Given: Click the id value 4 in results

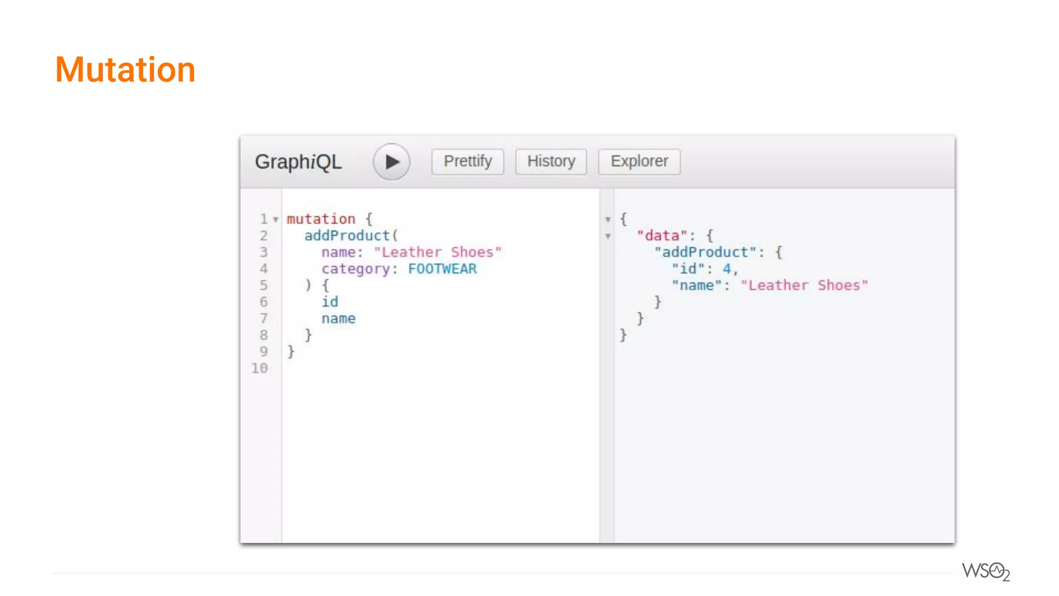Looking at the screenshot, I should point(727,269).
